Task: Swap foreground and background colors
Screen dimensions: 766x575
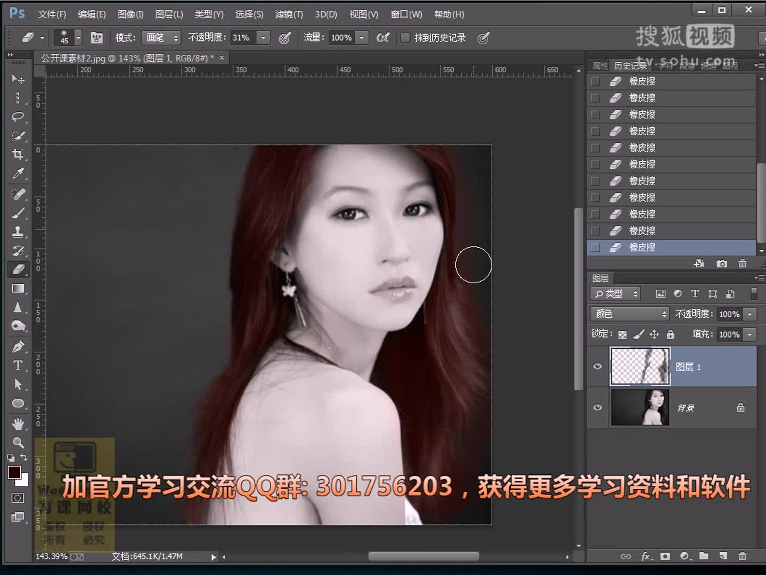Action: pyautogui.click(x=24, y=457)
